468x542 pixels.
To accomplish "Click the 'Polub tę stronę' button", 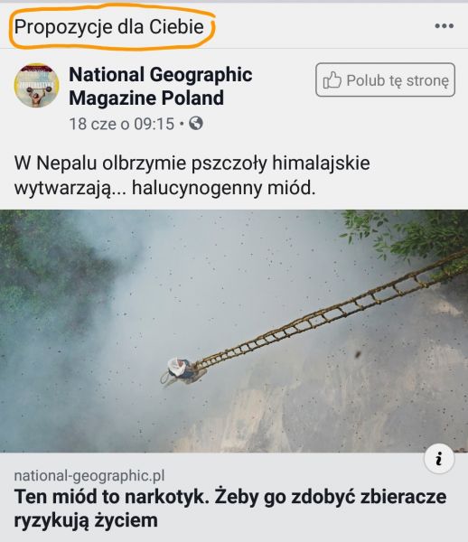I will [385, 79].
